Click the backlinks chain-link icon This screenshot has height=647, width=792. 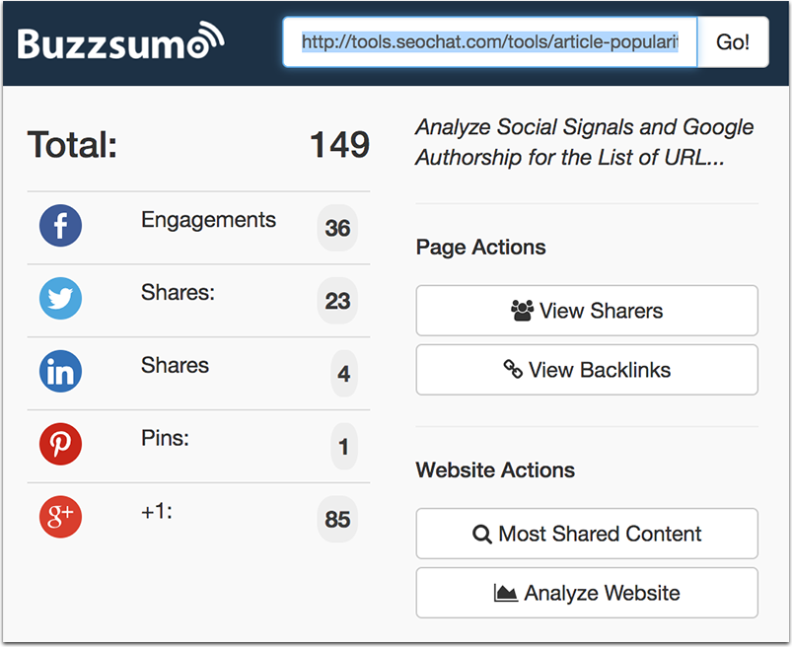click(x=513, y=370)
